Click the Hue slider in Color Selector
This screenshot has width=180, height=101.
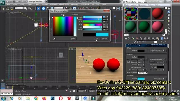click(x=92, y=24)
